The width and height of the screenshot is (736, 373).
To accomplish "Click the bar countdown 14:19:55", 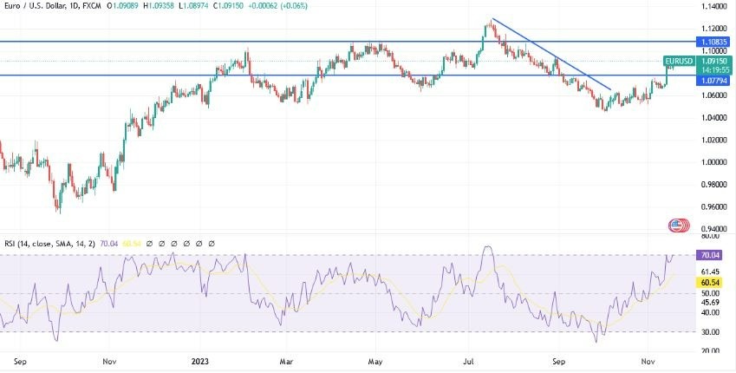I will click(x=715, y=69).
